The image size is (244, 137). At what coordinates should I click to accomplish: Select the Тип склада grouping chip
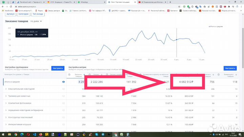(x=37, y=14)
